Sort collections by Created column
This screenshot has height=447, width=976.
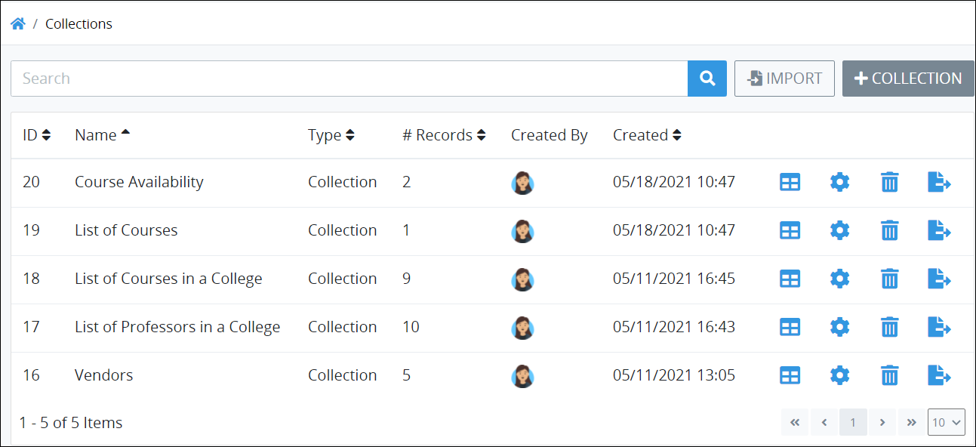coord(647,135)
